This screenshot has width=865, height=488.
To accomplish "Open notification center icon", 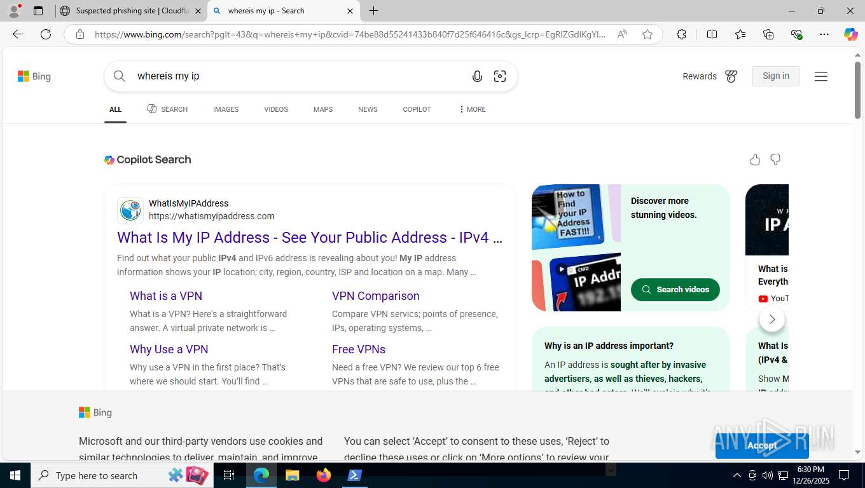I will point(844,475).
